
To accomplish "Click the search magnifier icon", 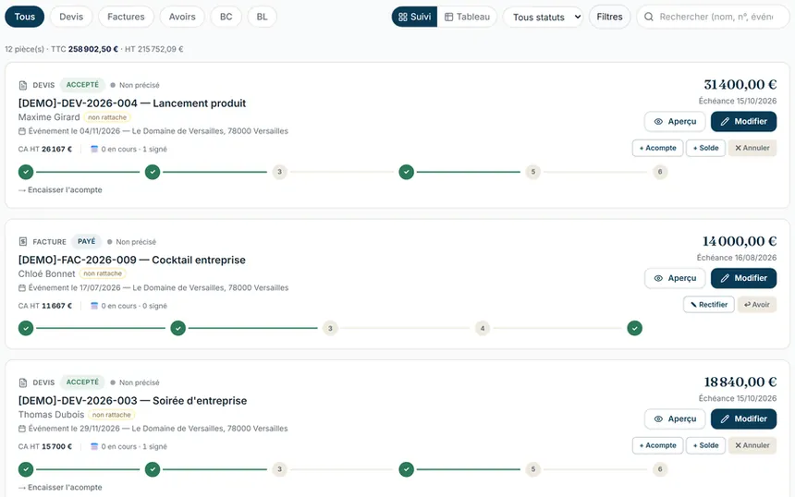I will [x=648, y=17].
